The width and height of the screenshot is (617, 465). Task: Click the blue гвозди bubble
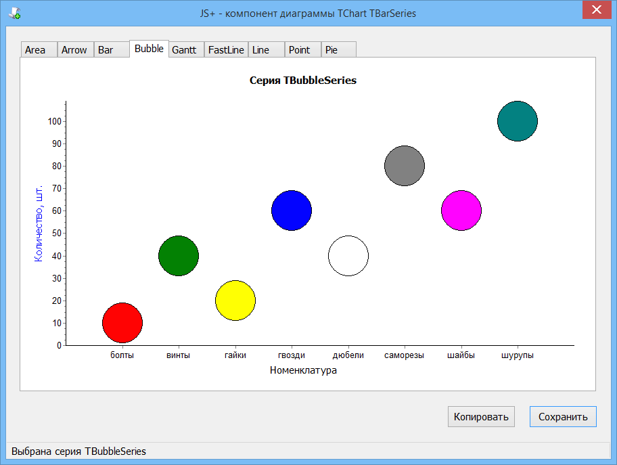tap(292, 211)
